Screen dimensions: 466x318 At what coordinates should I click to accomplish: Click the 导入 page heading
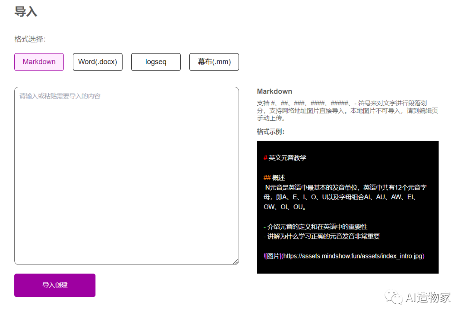pyautogui.click(x=26, y=12)
